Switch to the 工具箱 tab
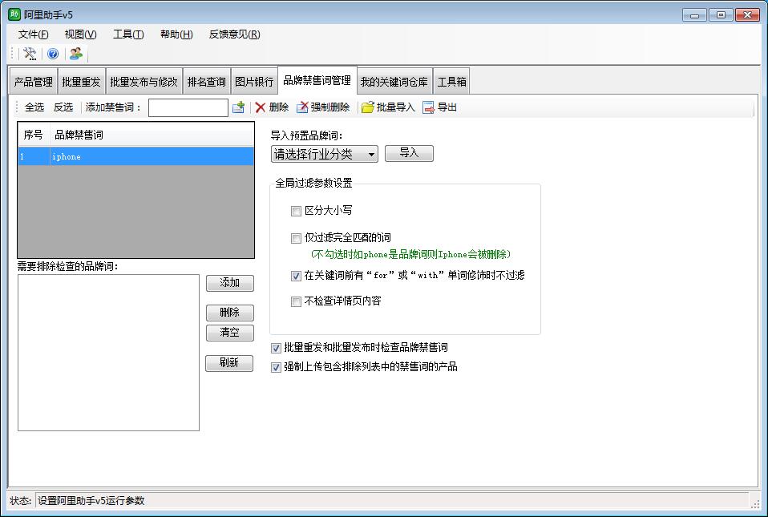Viewport: 768px width, 517px height. 451,81
